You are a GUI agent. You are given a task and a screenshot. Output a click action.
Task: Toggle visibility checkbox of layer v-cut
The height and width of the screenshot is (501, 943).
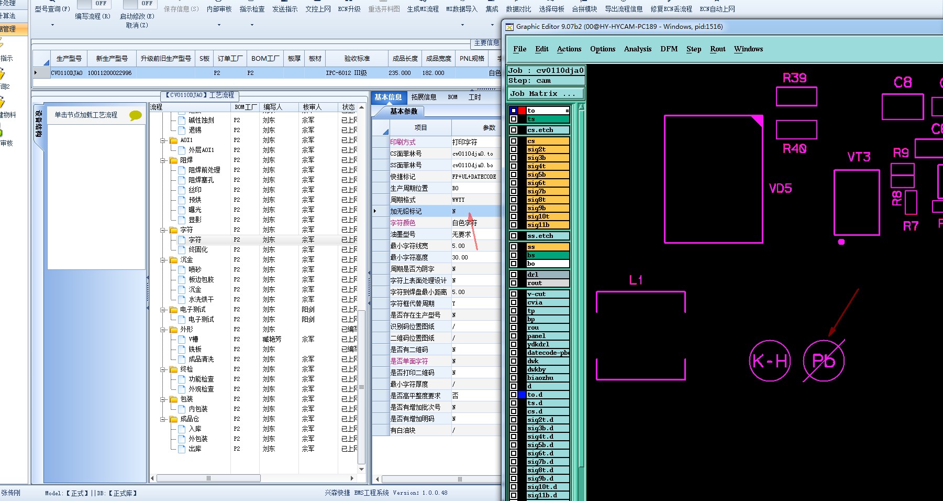(x=514, y=294)
